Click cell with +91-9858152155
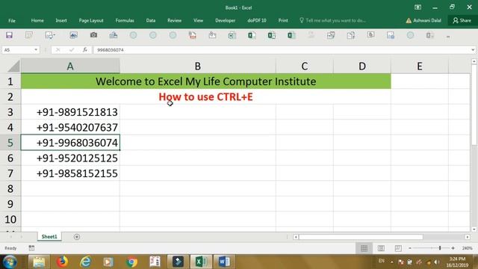The width and height of the screenshot is (478, 269). pos(70,173)
